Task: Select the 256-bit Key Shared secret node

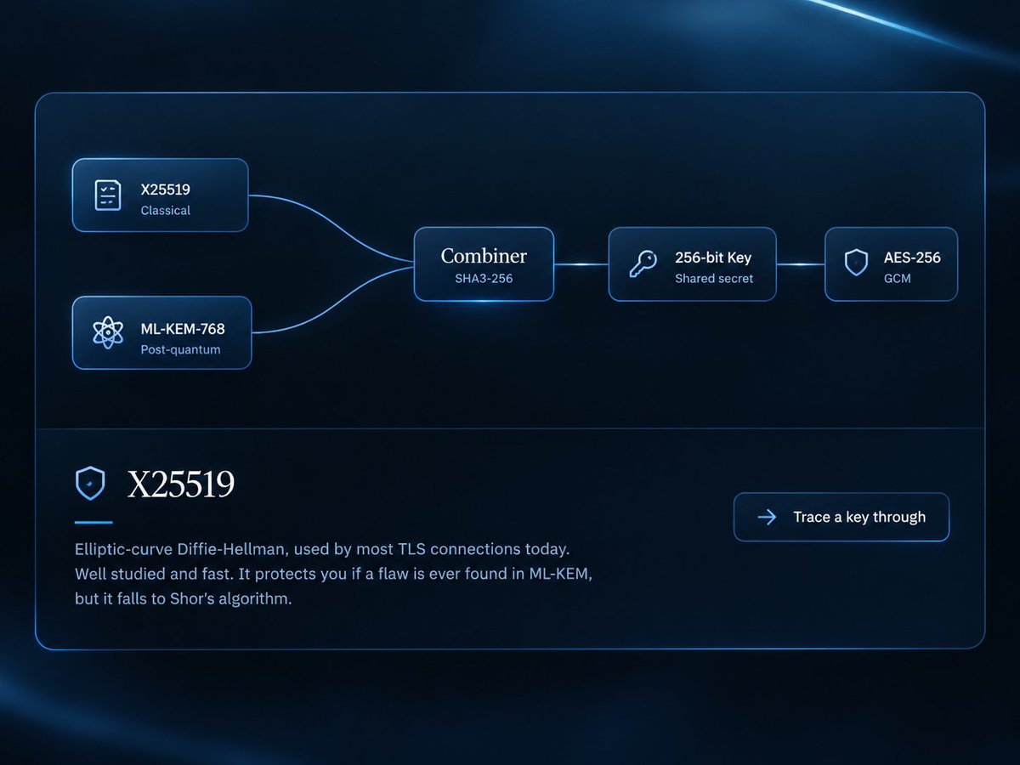Action: (x=692, y=263)
